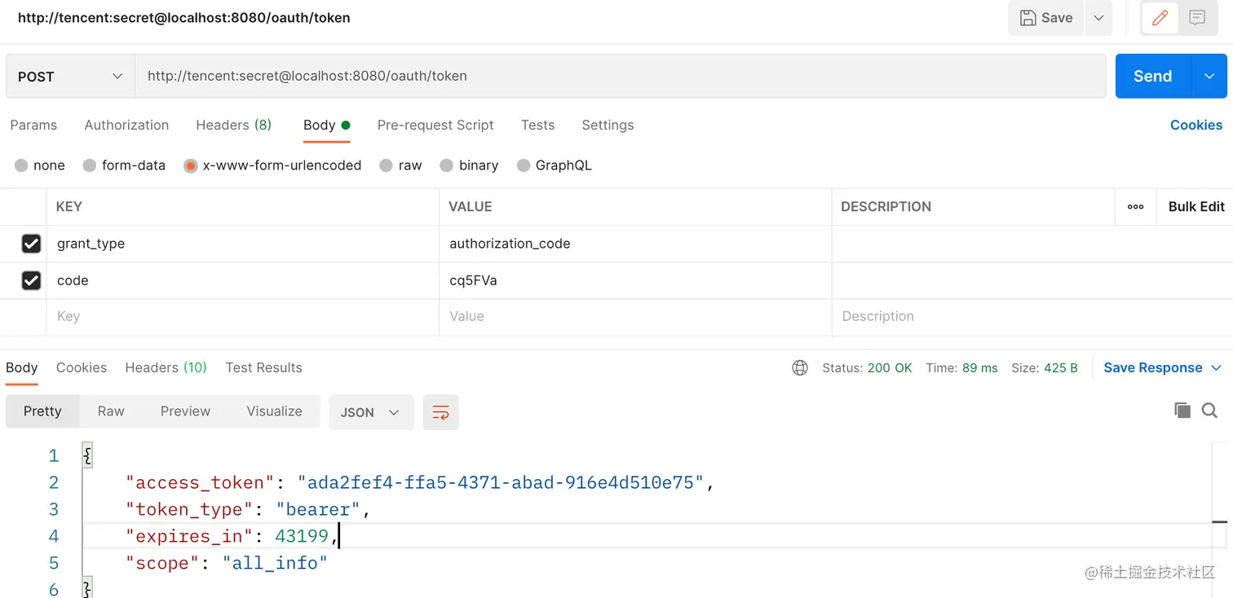Expand the Send options arrow
The height and width of the screenshot is (598, 1233).
(1209, 76)
